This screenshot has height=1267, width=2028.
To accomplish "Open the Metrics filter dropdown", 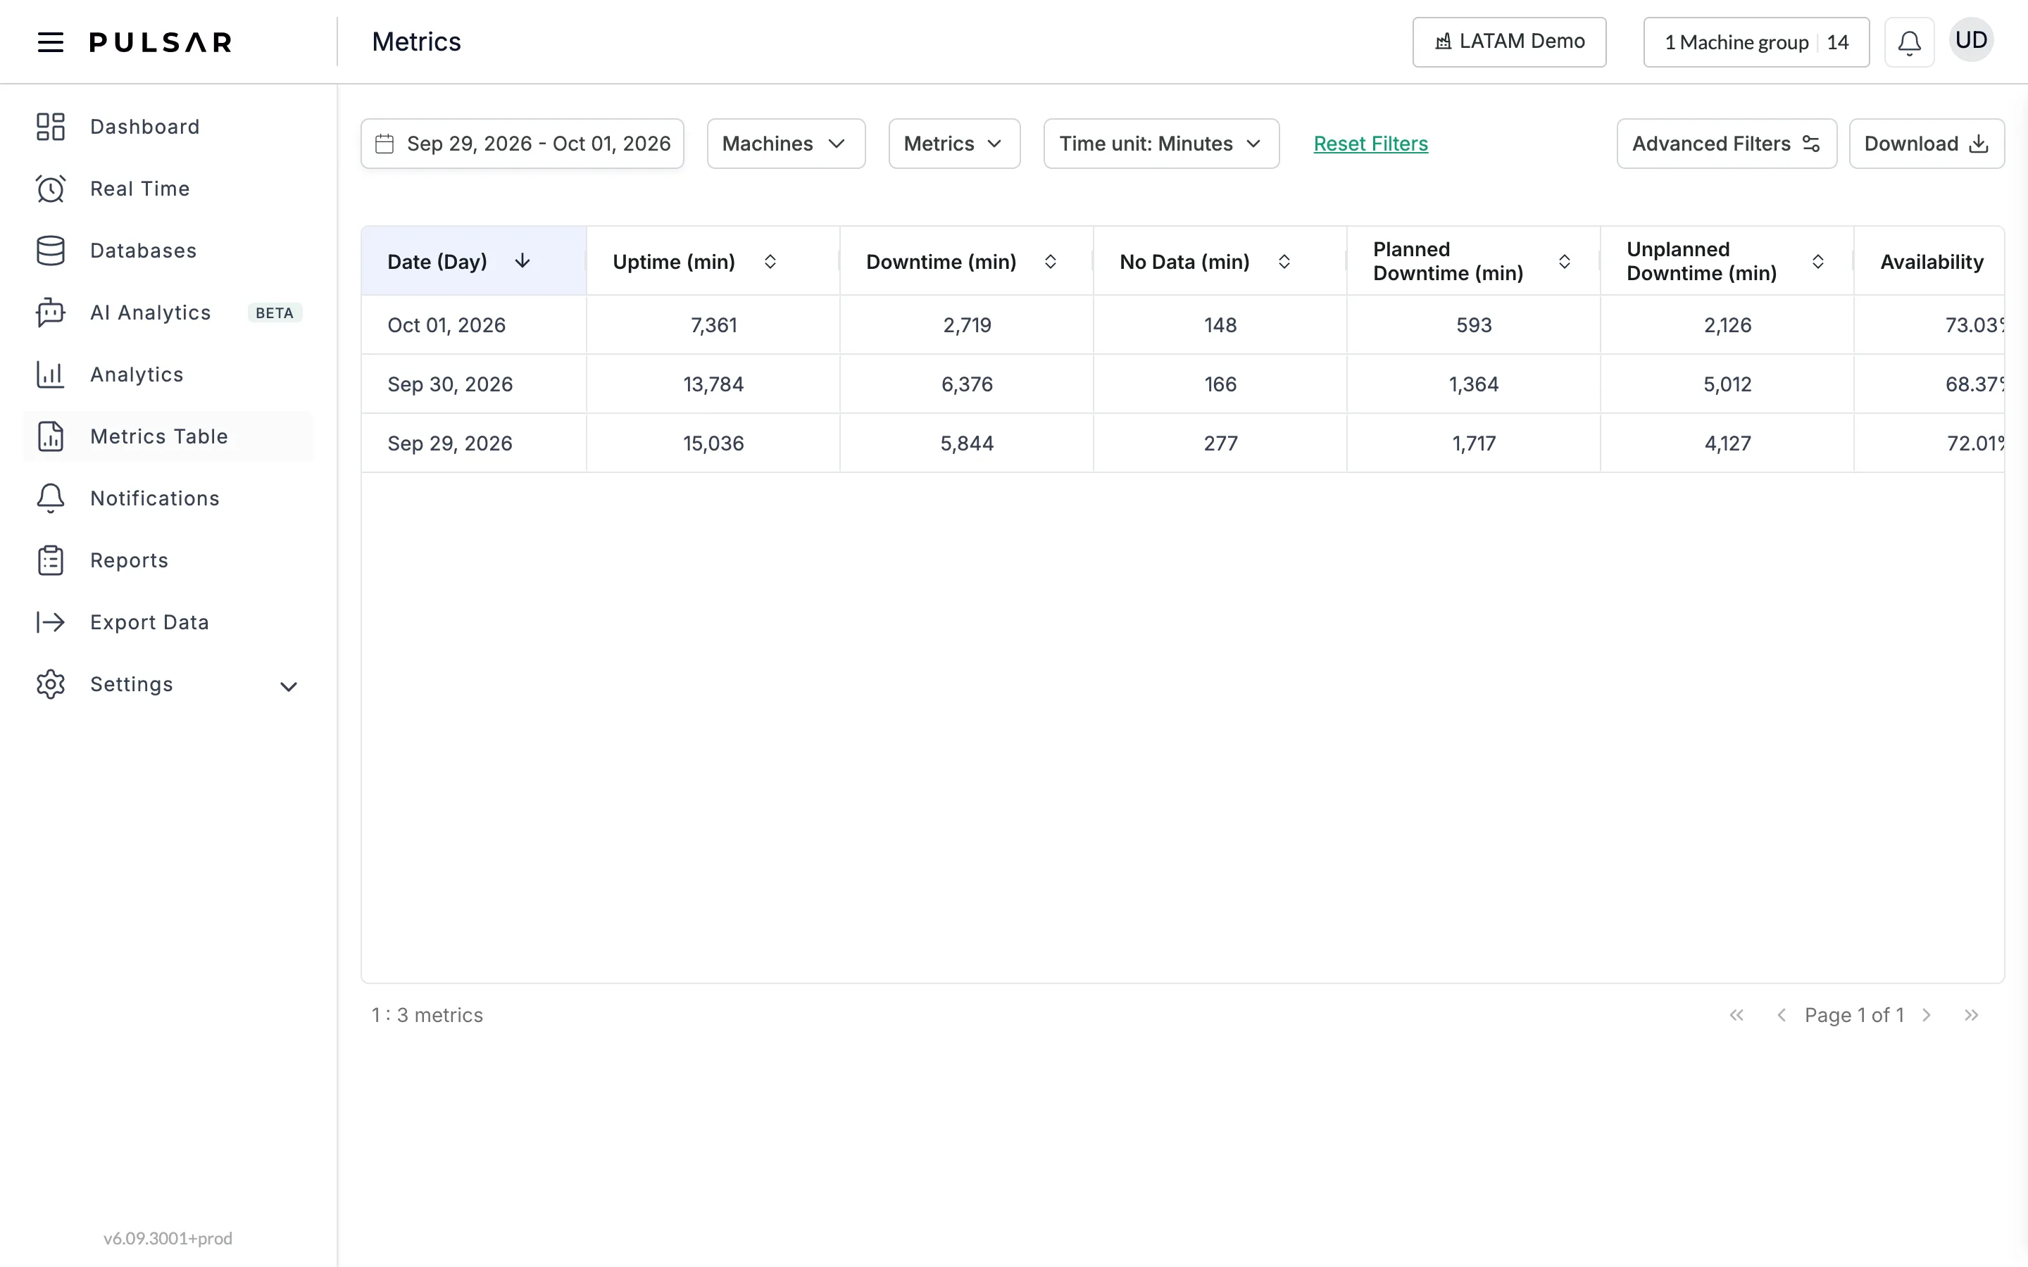I will tap(953, 144).
